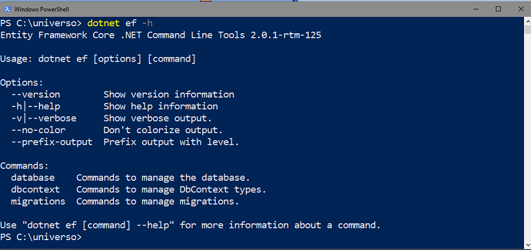This screenshot has height=250, width=531.
Task: Click the "--no-color" option text
Action: [x=38, y=130]
